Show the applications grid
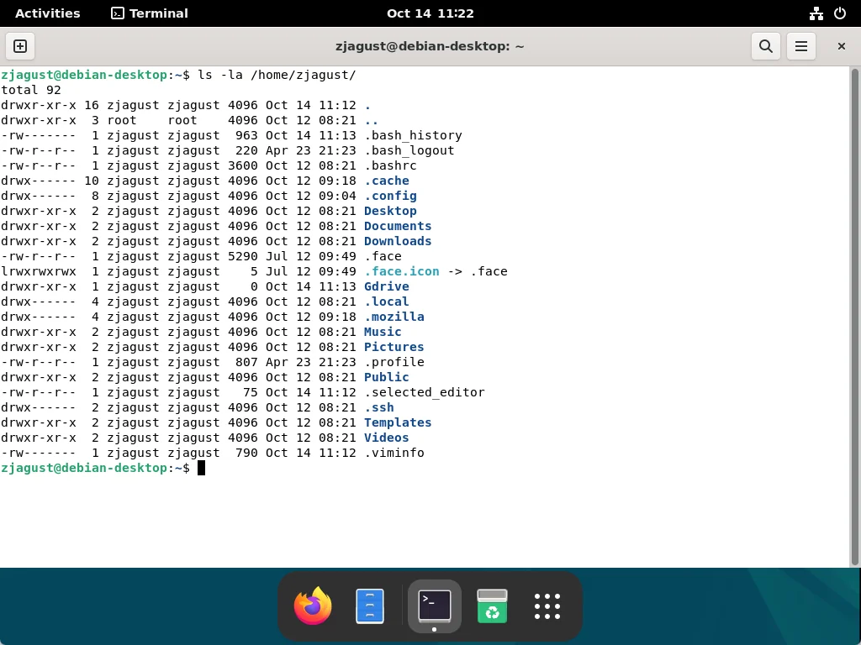 547,606
